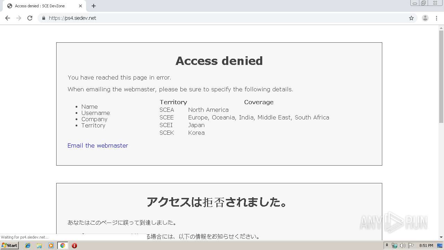Click 'You have reached this page in error' text
The image size is (444, 250).
pos(119,77)
